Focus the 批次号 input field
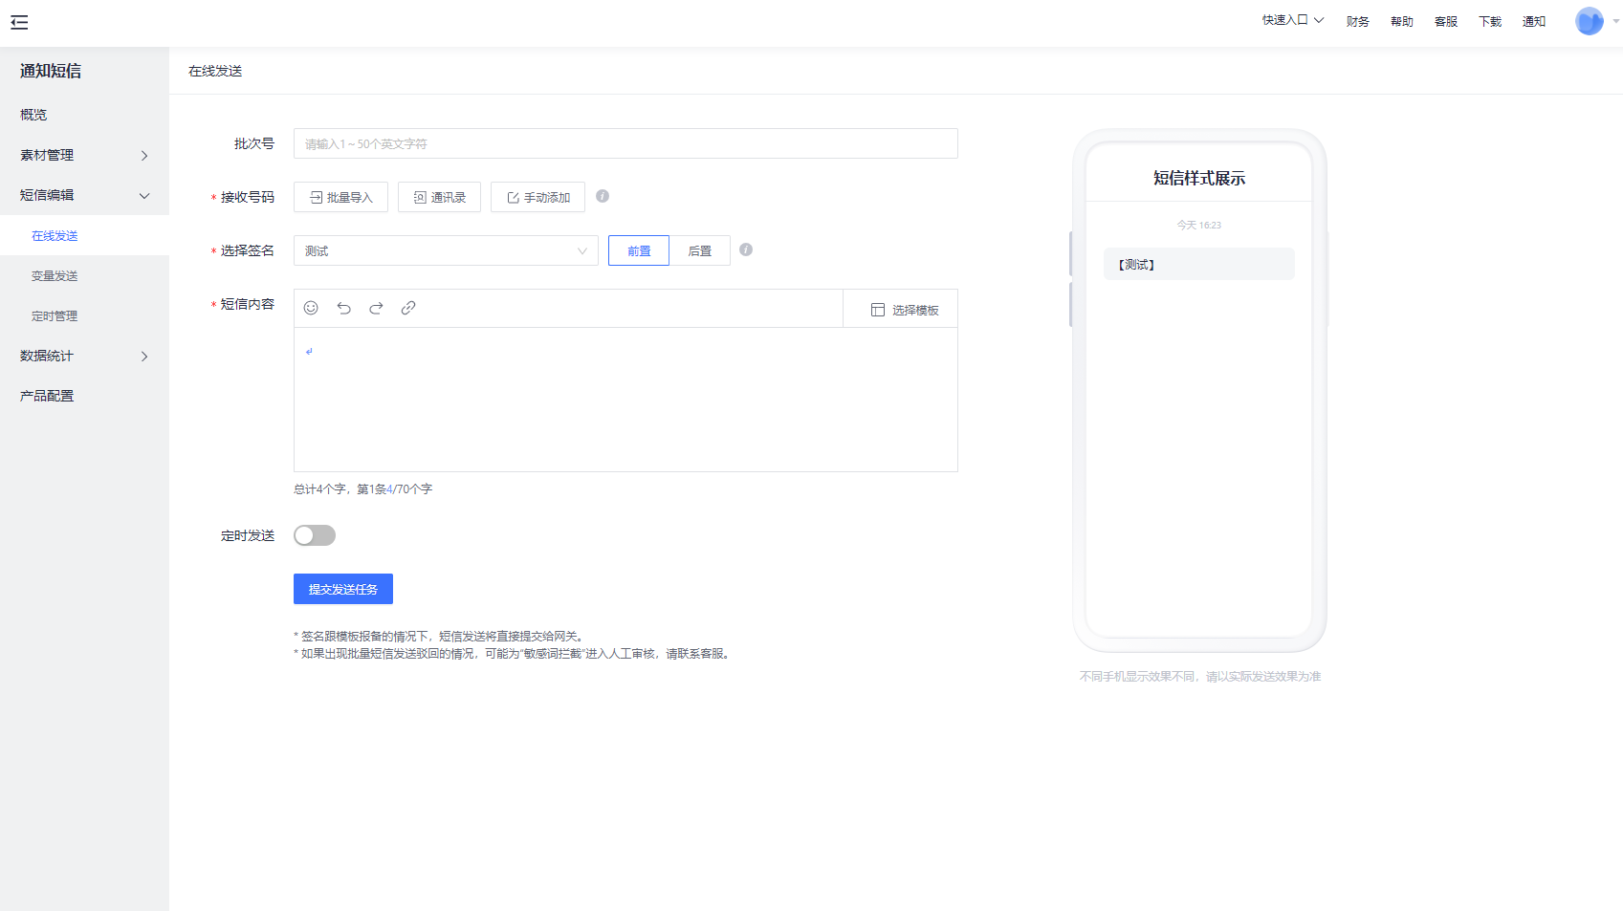This screenshot has width=1623, height=911. 625,143
